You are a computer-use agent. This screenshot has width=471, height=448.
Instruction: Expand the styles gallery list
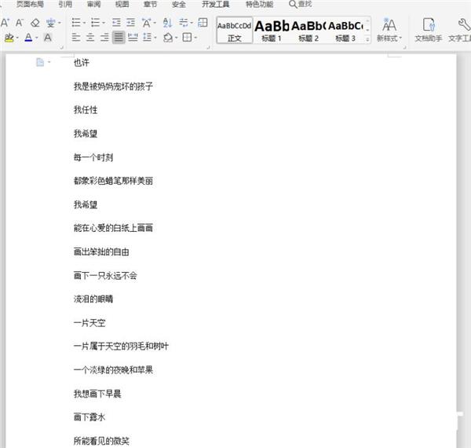click(x=367, y=39)
